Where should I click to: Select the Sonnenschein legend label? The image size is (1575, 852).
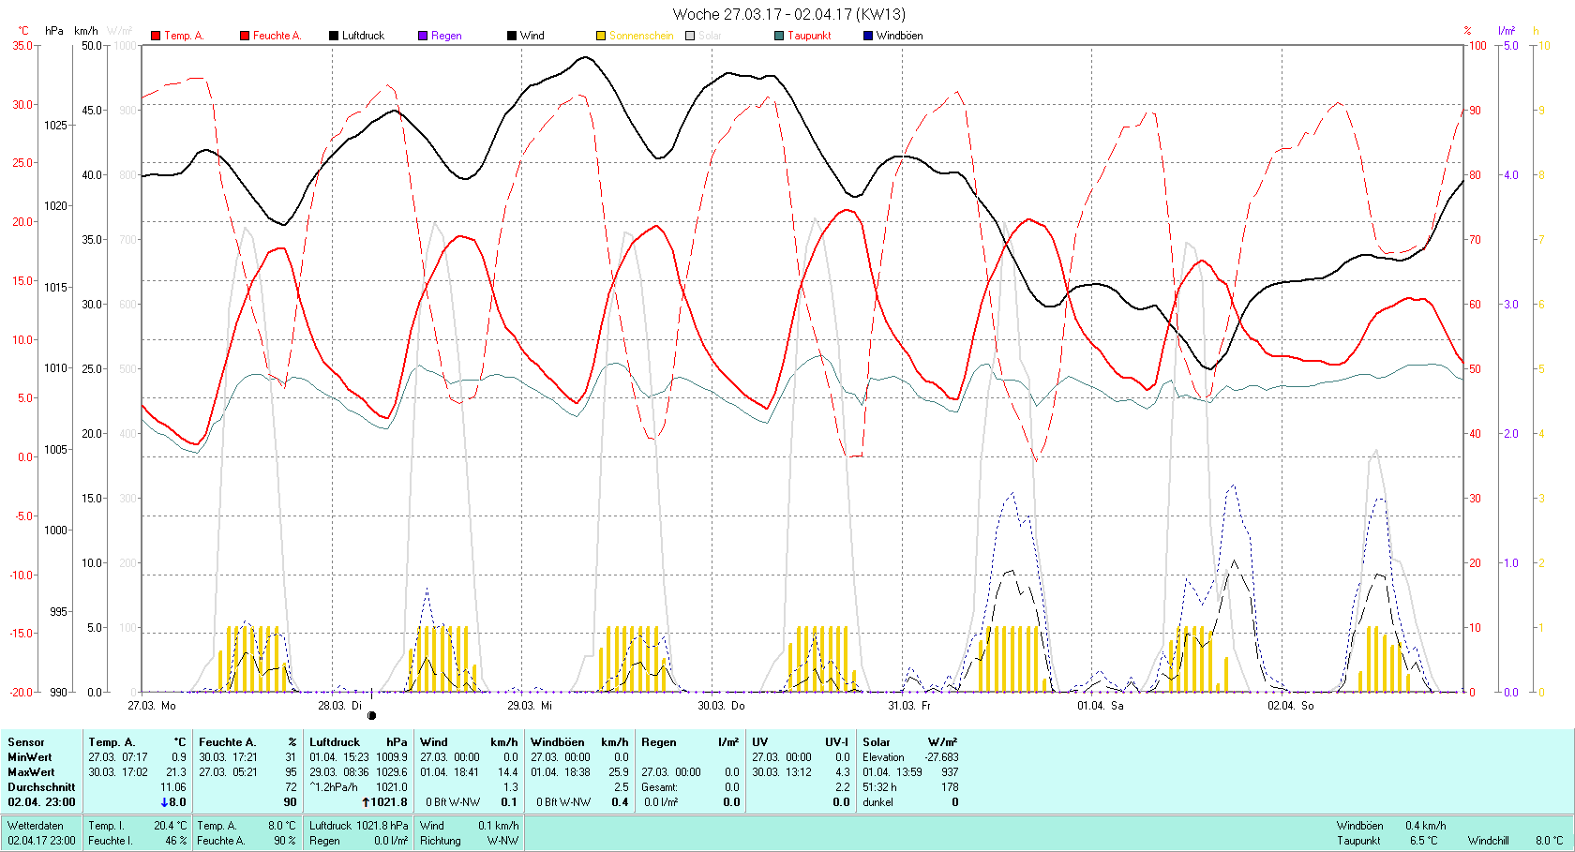pyautogui.click(x=641, y=36)
